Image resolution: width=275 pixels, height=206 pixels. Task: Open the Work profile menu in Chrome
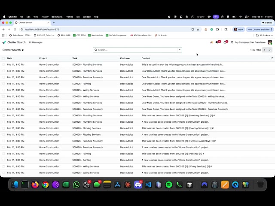pyautogui.click(x=238, y=30)
